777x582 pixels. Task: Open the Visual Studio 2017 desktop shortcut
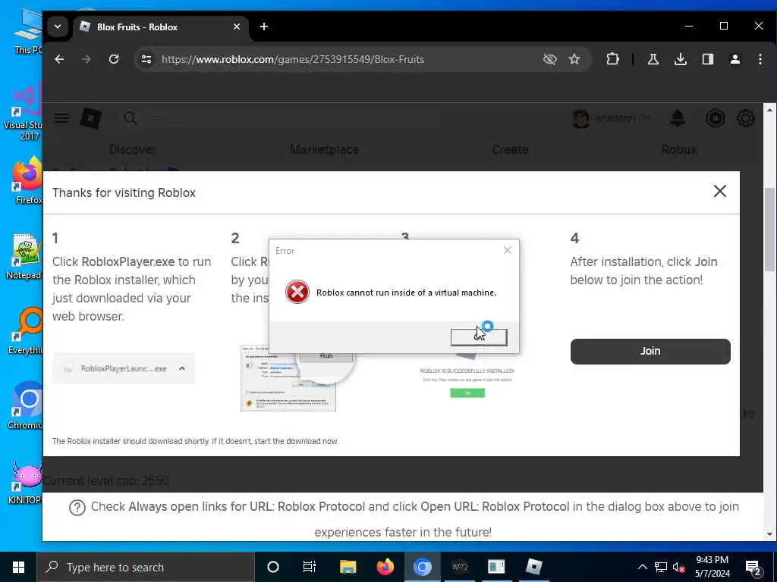coord(24,111)
